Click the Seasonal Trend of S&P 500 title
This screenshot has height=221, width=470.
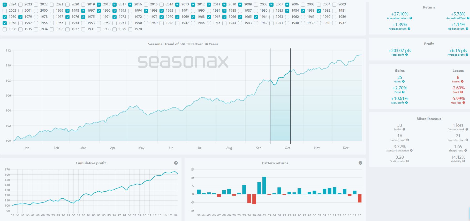pyautogui.click(x=183, y=44)
